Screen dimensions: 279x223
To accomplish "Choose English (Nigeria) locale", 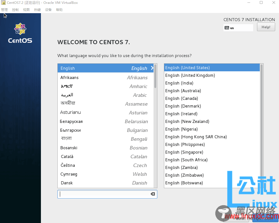I will pyautogui.click(x=212, y=129).
